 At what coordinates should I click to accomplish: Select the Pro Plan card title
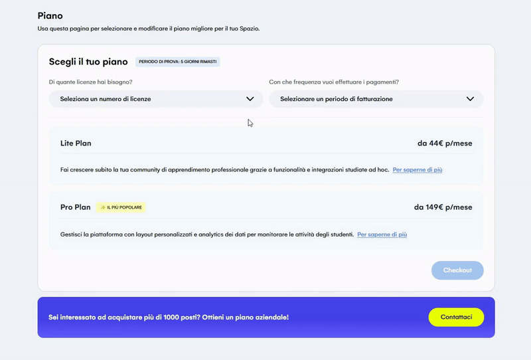76,207
